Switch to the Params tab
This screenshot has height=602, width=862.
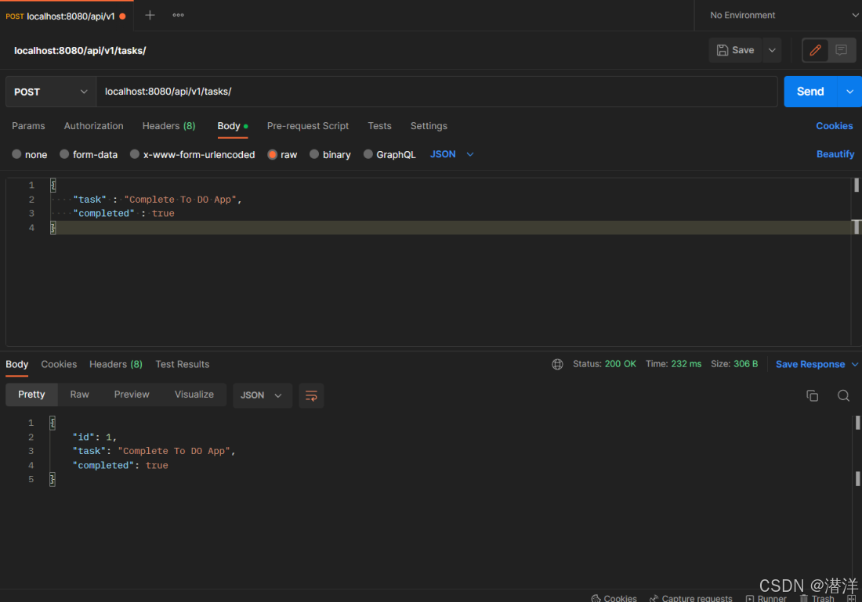coord(28,126)
